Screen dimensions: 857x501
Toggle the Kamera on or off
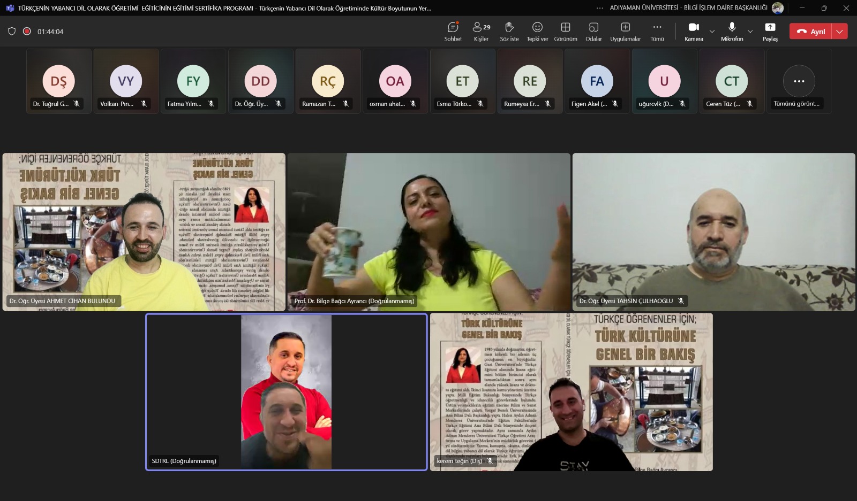(694, 32)
